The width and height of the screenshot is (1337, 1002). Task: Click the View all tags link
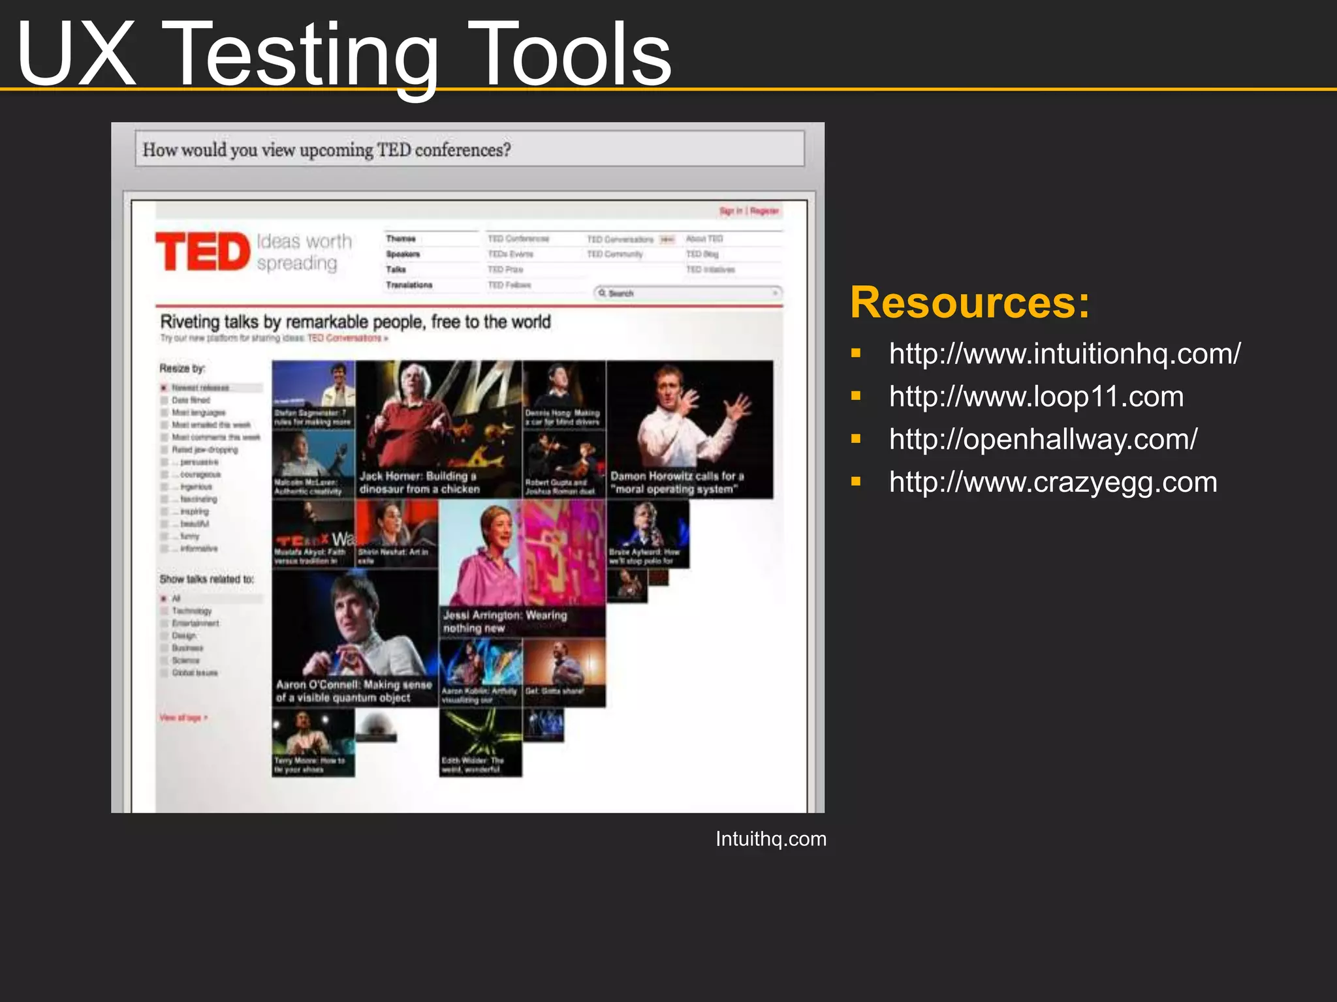[183, 718]
